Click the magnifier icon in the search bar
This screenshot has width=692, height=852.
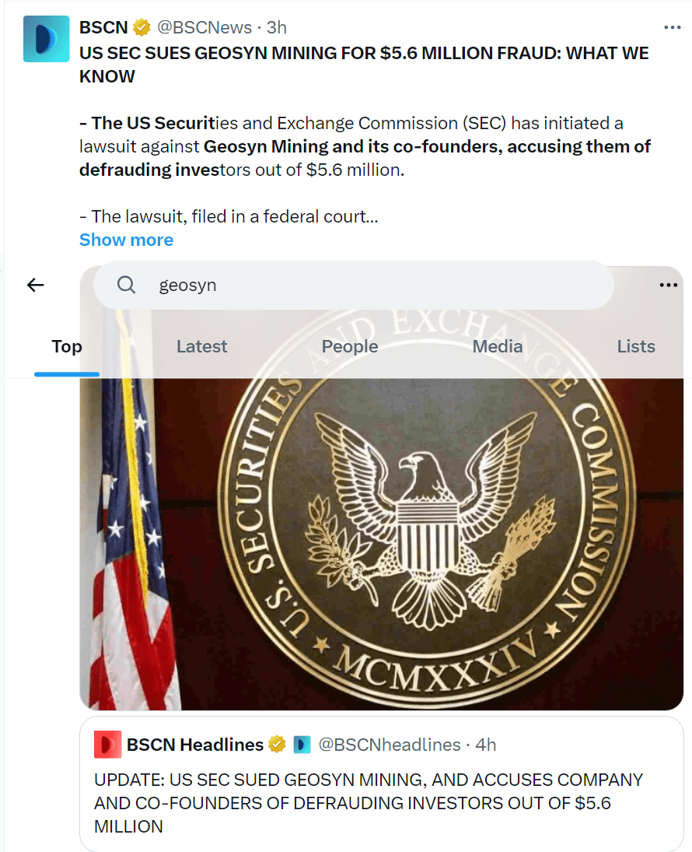click(x=127, y=285)
